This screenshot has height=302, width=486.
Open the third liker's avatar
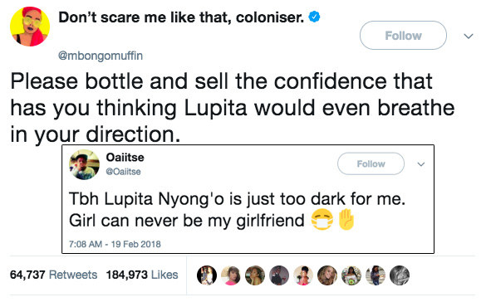(x=255, y=275)
